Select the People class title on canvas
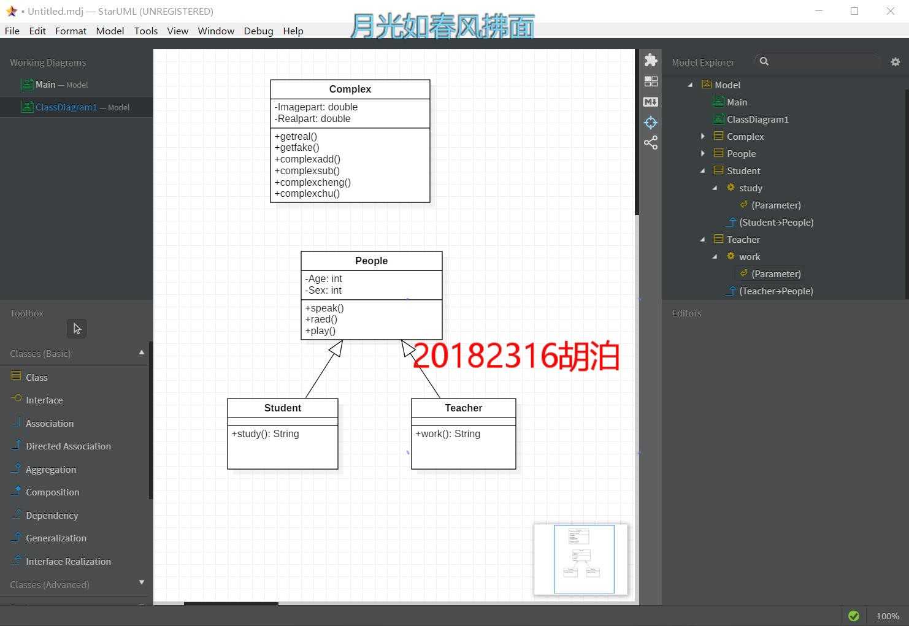Image resolution: width=909 pixels, height=626 pixels. pos(371,261)
